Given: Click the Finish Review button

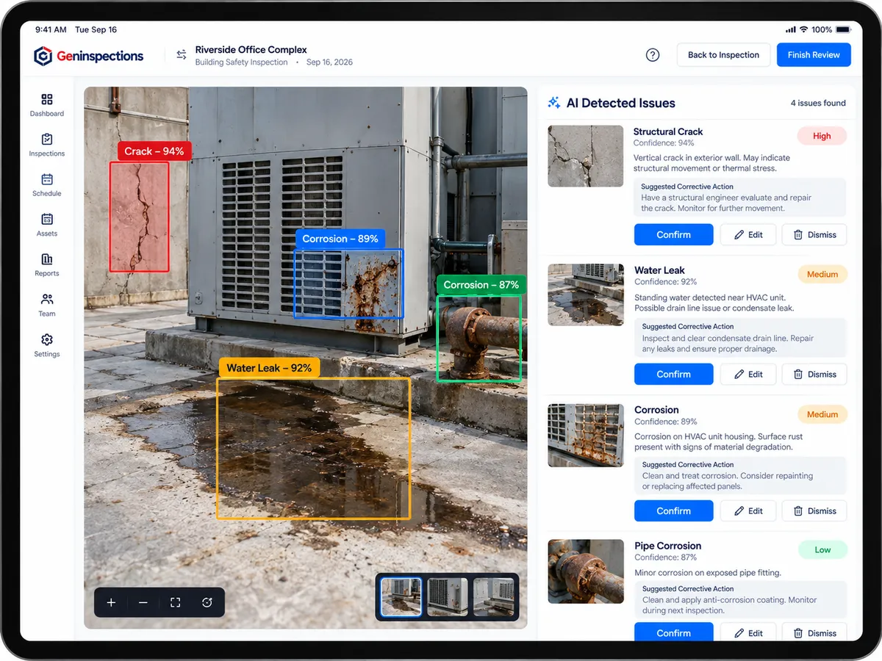Looking at the screenshot, I should (x=814, y=55).
